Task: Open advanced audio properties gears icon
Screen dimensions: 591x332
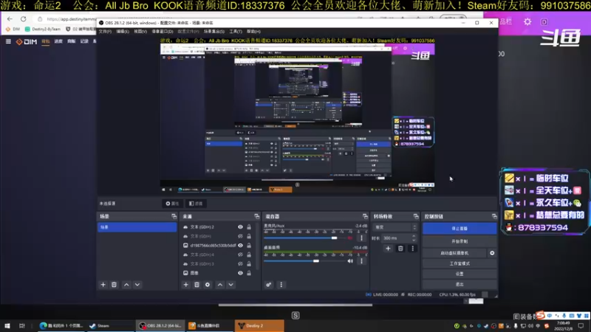Action: (268, 285)
